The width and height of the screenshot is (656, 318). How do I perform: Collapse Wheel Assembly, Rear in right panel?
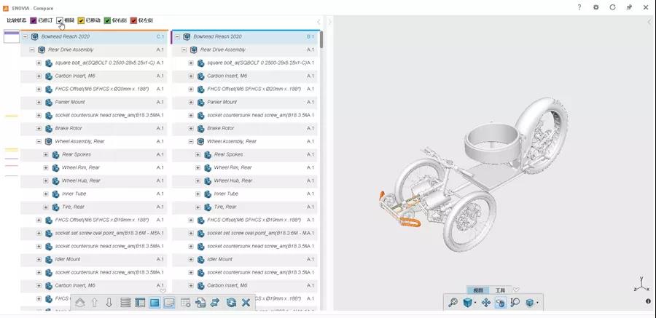pyautogui.click(x=191, y=141)
